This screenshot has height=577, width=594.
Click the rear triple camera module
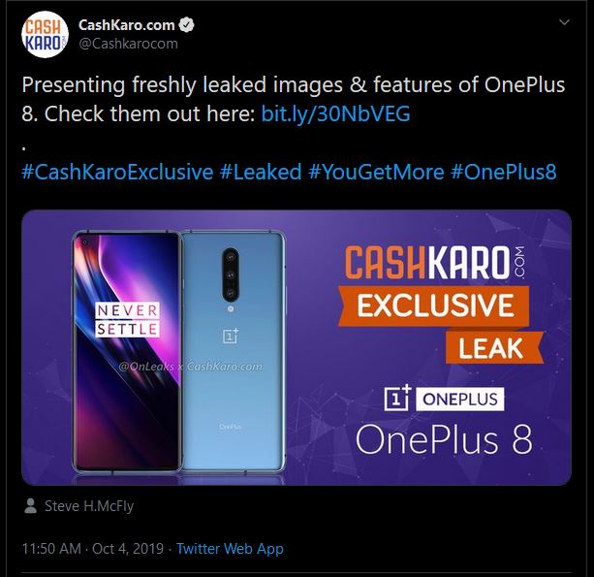[232, 272]
